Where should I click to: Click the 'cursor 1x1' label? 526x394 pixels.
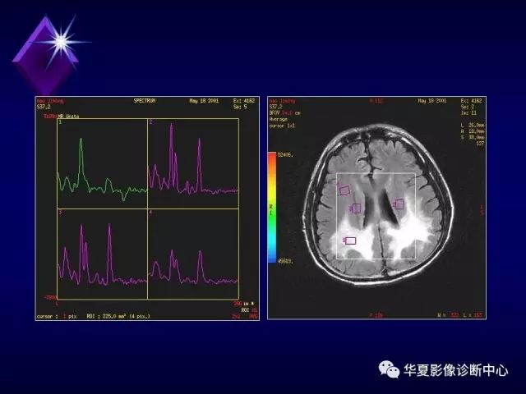(x=282, y=126)
